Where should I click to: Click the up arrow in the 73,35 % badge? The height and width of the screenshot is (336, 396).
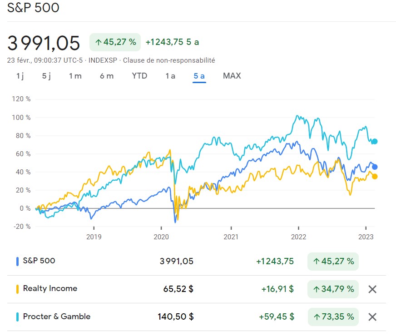[x=317, y=317]
